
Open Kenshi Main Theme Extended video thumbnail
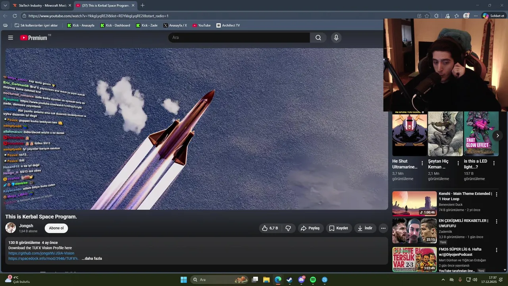[414, 203]
